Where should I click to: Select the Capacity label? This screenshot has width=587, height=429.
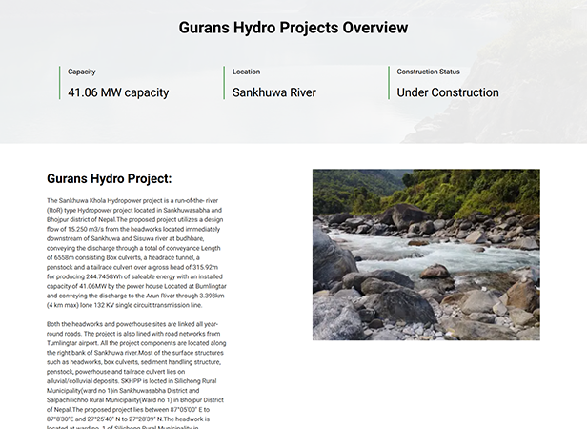click(x=82, y=71)
